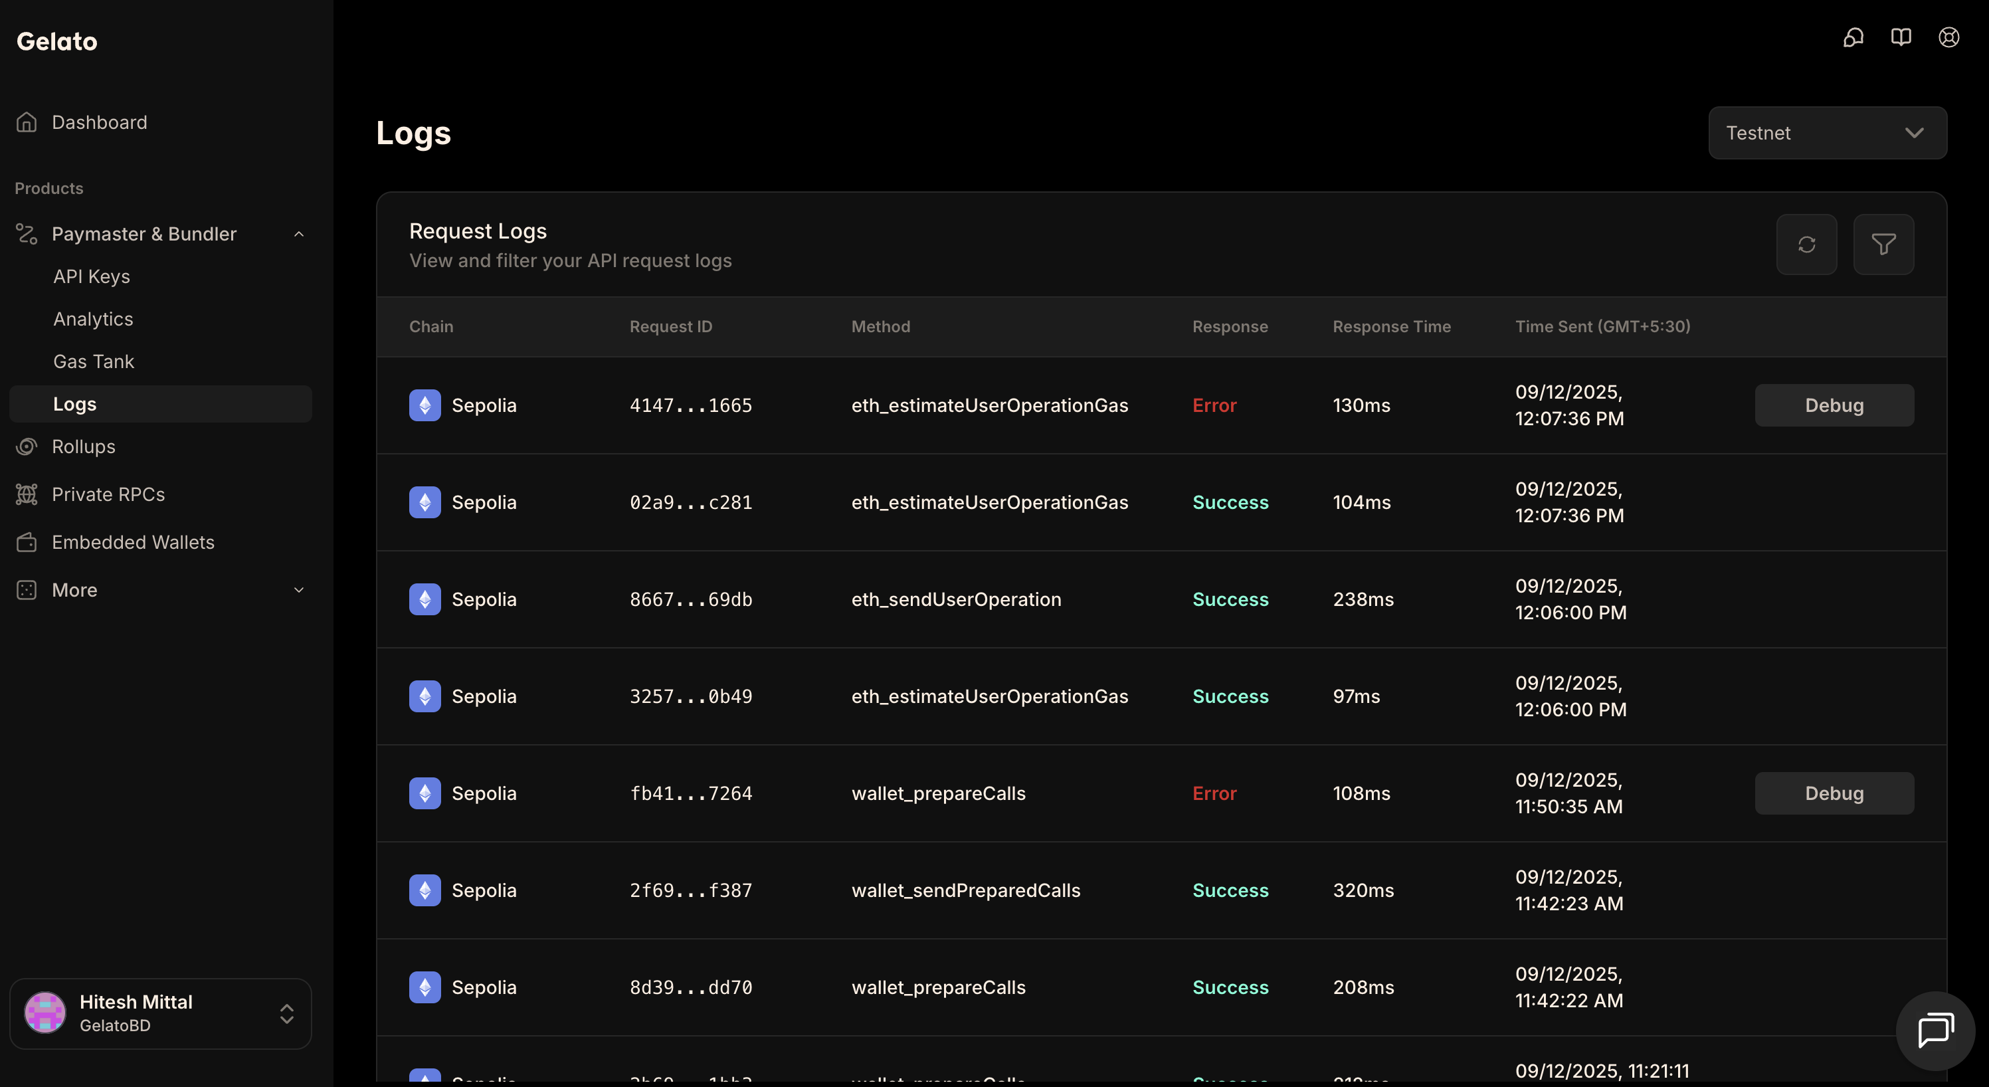Viewport: 1989px width, 1087px height.
Task: Open the account switcher arrows for GelatoBD
Action: pyautogui.click(x=286, y=1014)
